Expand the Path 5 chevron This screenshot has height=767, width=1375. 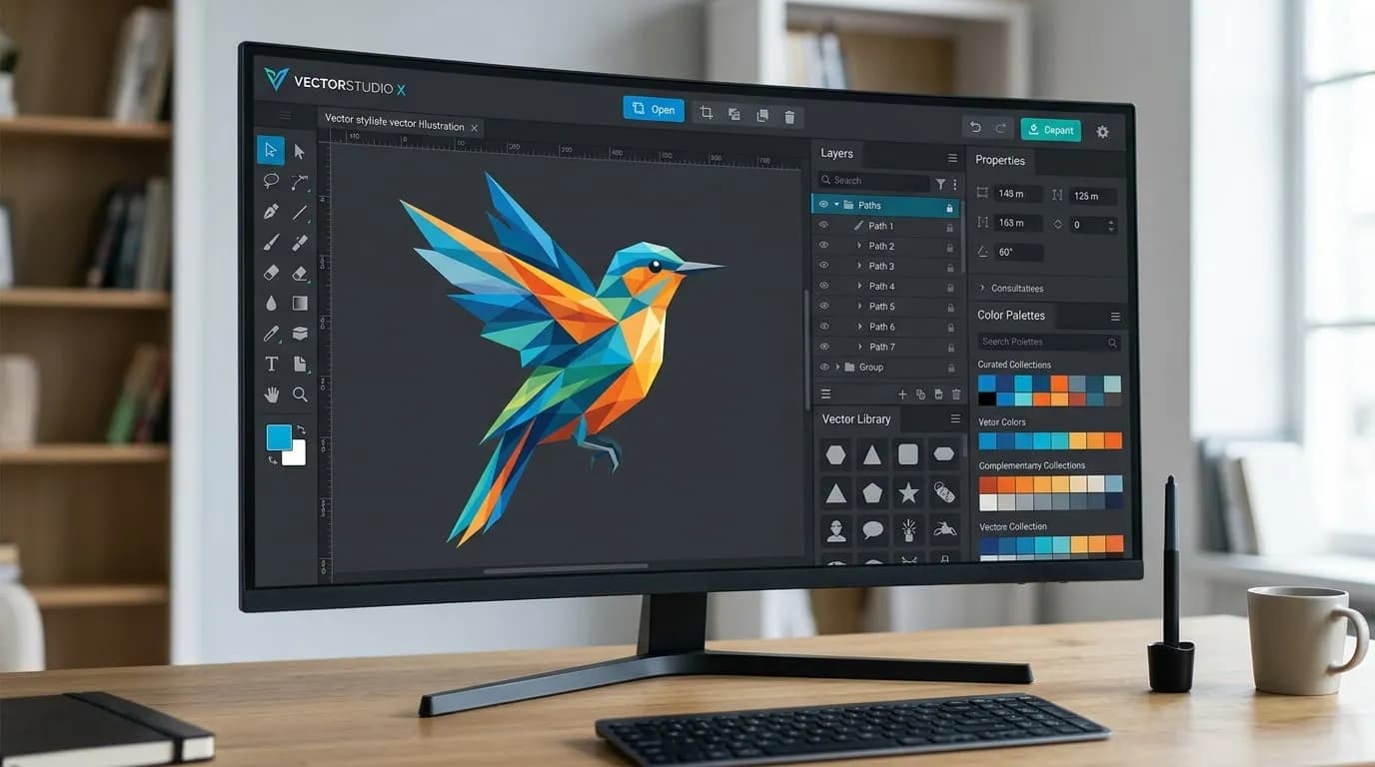coord(859,307)
